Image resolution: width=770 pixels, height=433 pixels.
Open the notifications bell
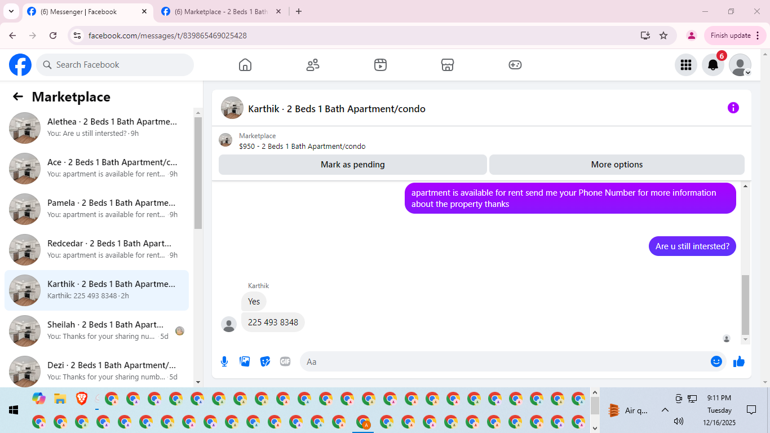click(x=713, y=65)
